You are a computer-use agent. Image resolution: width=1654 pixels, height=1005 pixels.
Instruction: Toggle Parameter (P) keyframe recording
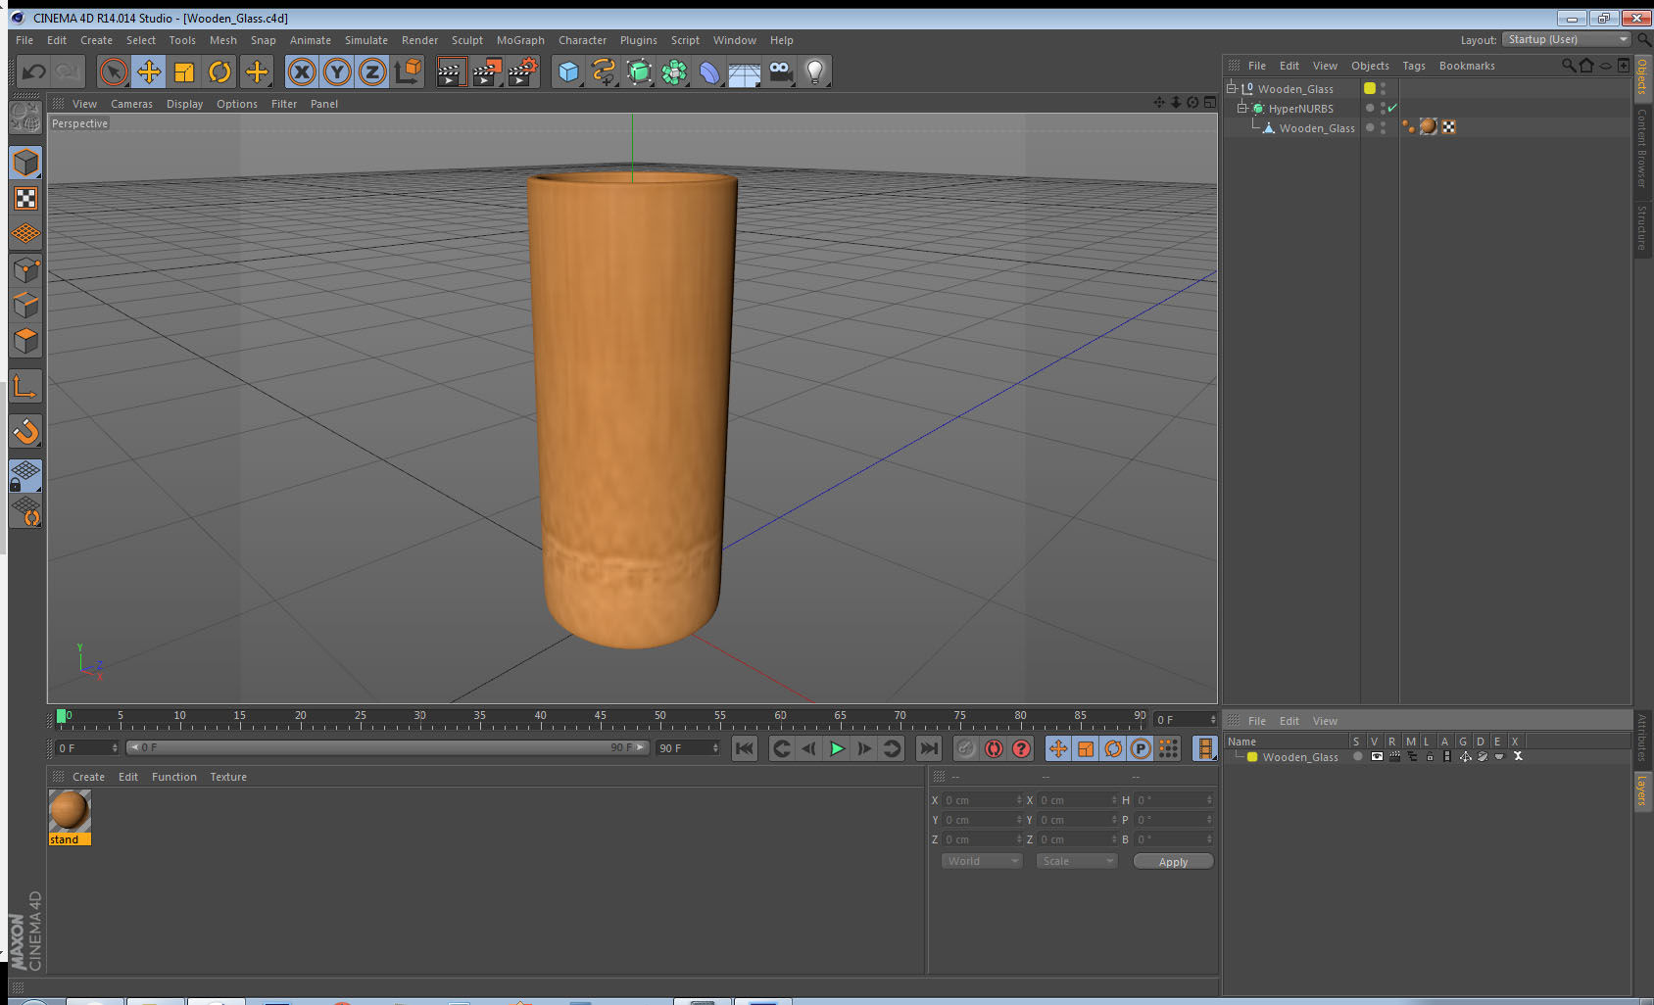tap(1141, 748)
